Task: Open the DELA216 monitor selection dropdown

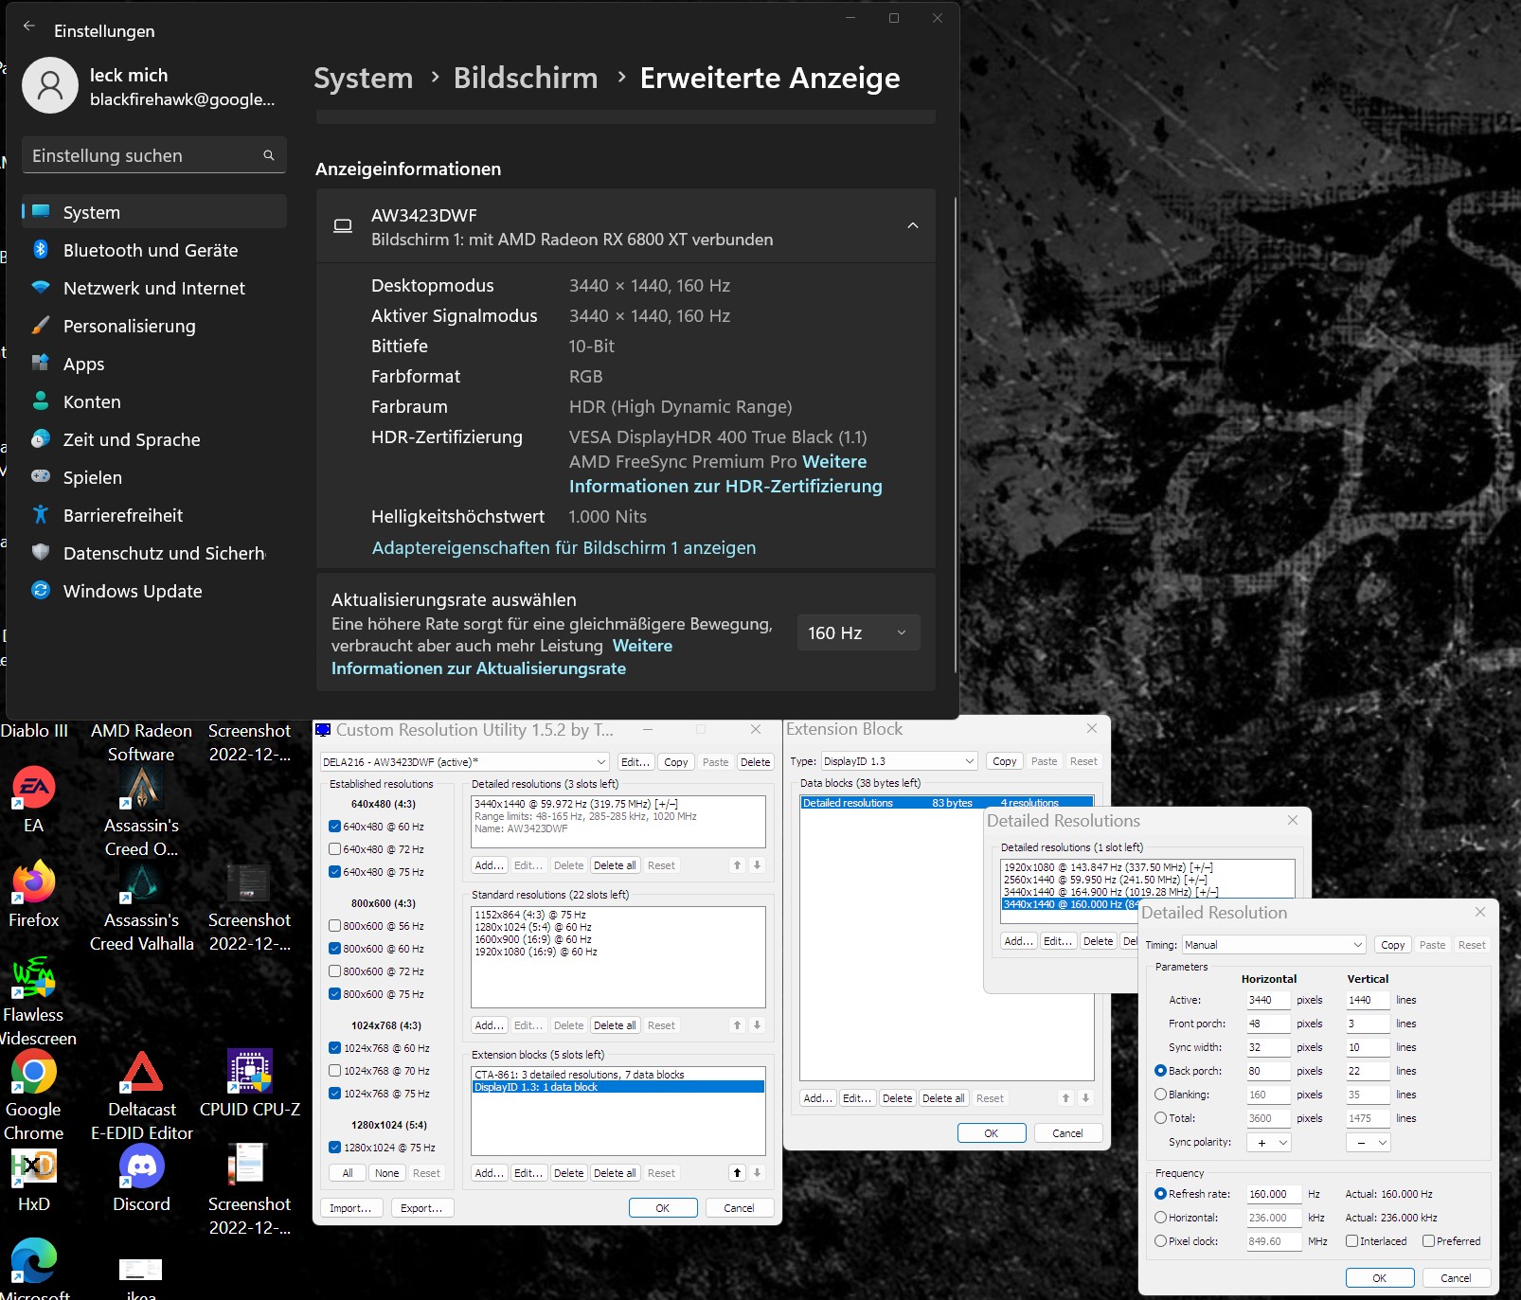Action: pos(464,762)
